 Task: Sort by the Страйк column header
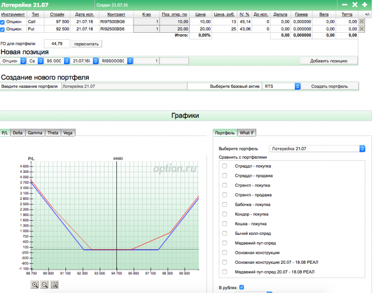coord(57,14)
